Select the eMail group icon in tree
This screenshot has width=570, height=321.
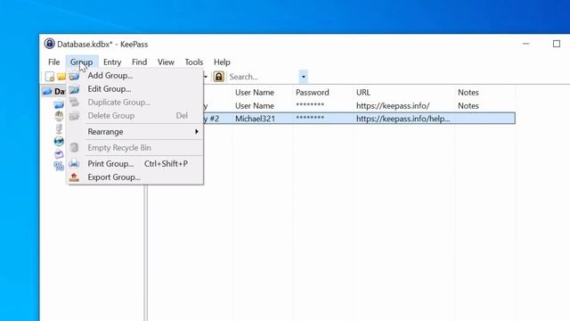(x=59, y=154)
